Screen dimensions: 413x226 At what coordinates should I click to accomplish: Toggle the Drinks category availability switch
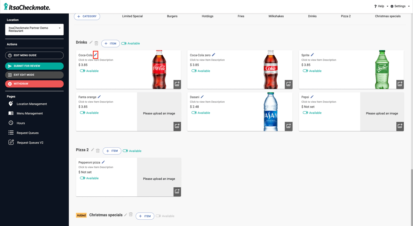124,44
